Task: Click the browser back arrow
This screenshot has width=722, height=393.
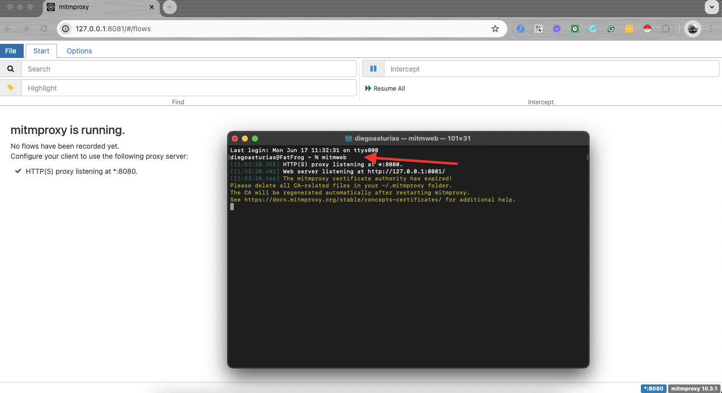Action: (8, 29)
